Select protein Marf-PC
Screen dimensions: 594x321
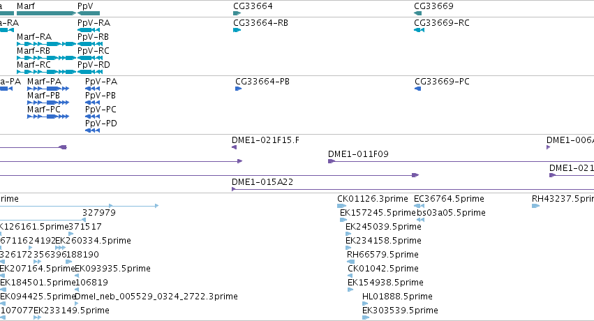pos(48,117)
